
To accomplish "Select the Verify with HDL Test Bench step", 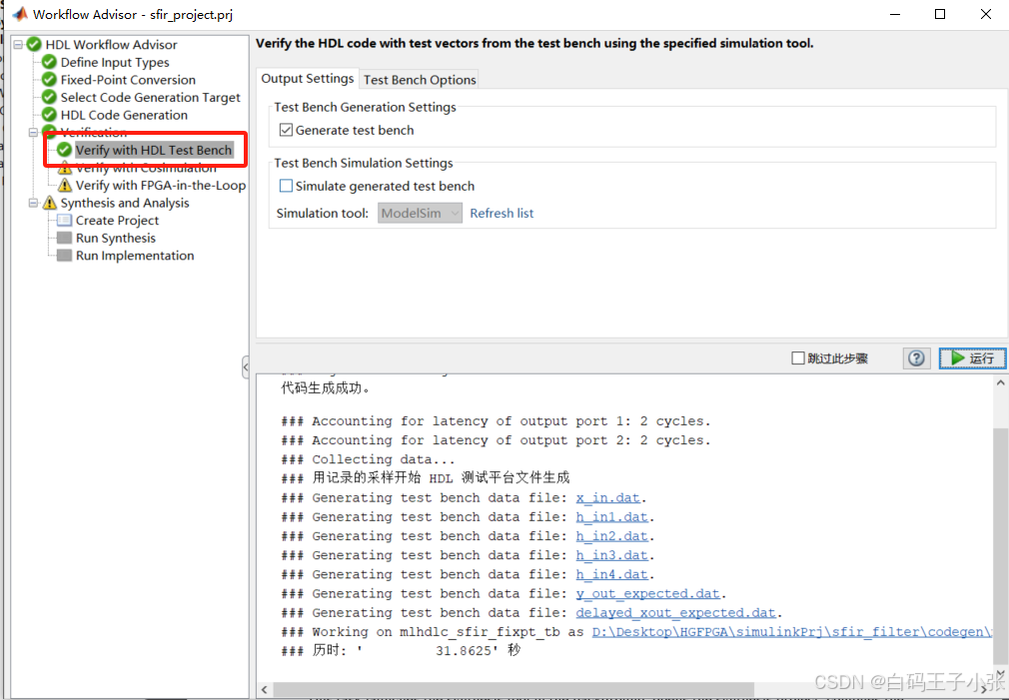I will pyautogui.click(x=154, y=150).
